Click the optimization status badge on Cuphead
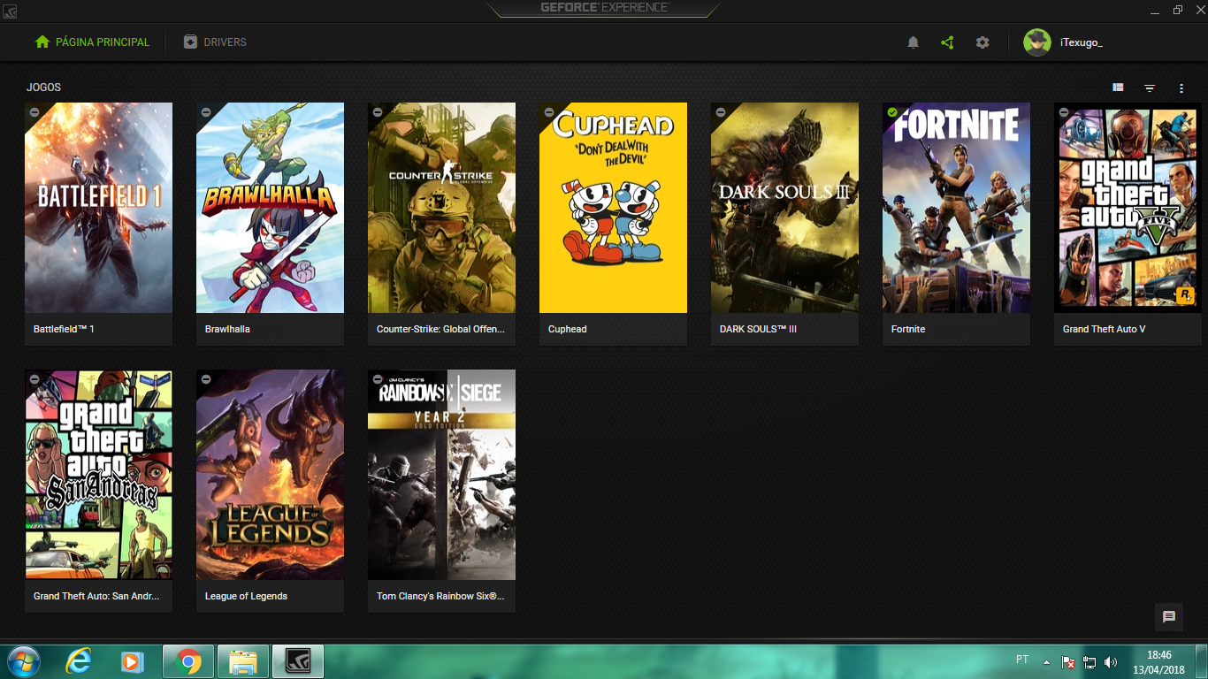1208x679 pixels. (548, 112)
